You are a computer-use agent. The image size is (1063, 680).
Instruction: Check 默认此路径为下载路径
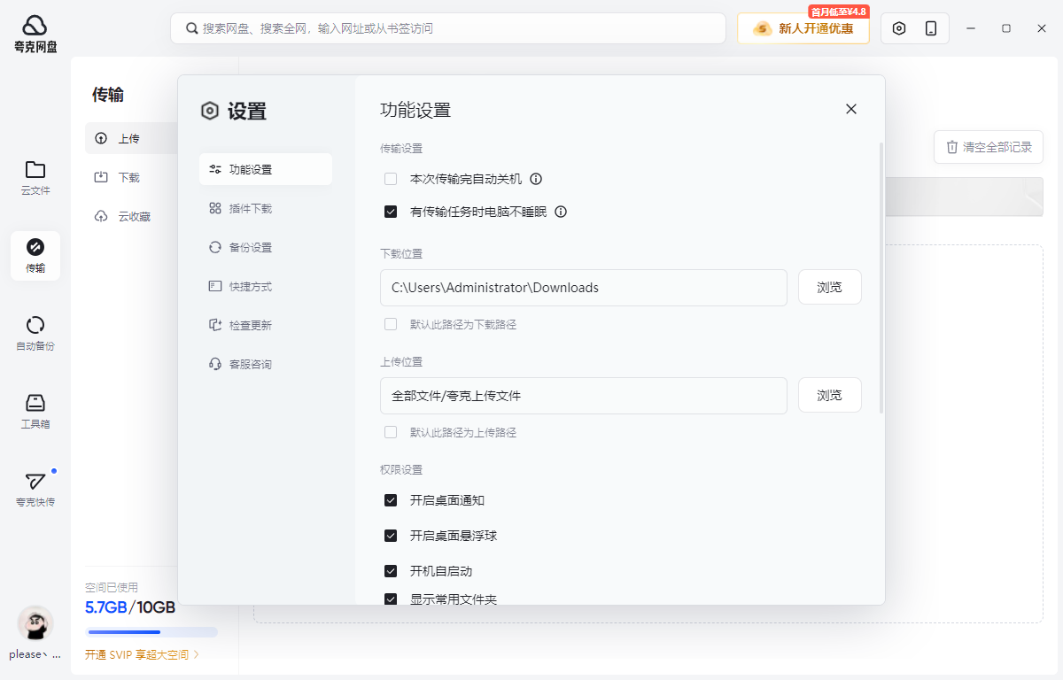[391, 324]
